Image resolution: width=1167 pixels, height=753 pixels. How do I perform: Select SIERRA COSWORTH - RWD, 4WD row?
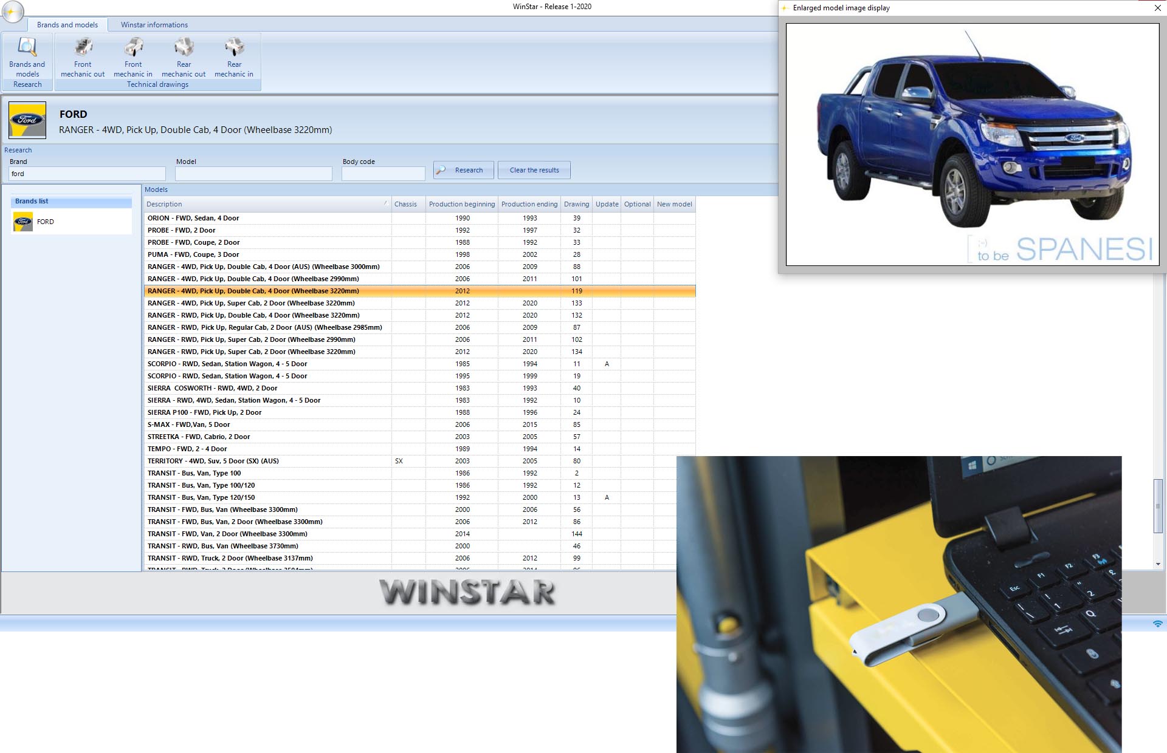click(419, 388)
